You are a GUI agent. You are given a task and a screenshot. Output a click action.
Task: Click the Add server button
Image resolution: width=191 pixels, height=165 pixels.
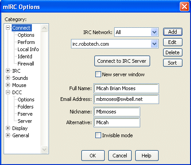173,32
